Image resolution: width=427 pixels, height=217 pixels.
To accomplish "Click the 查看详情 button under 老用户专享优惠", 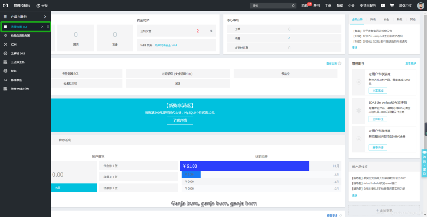I will (378, 148).
